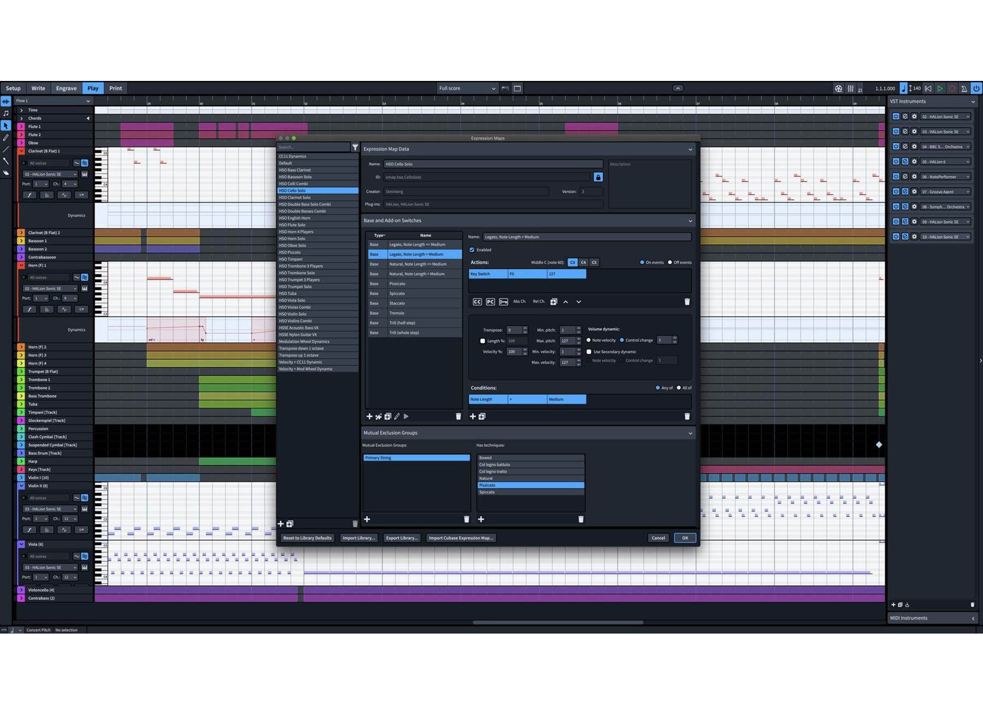
Task: Select the Off events radio button
Action: [670, 262]
